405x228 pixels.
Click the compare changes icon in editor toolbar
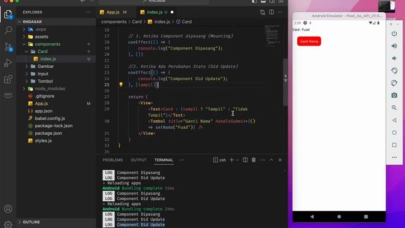pos(263,12)
